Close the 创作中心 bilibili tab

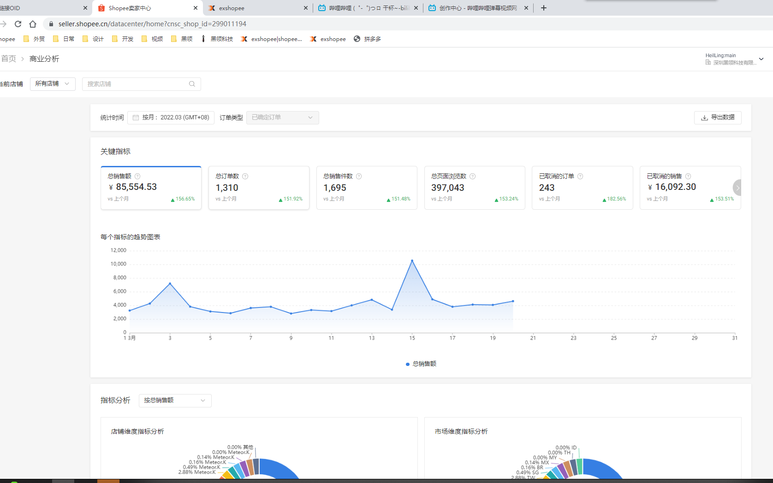[526, 8]
